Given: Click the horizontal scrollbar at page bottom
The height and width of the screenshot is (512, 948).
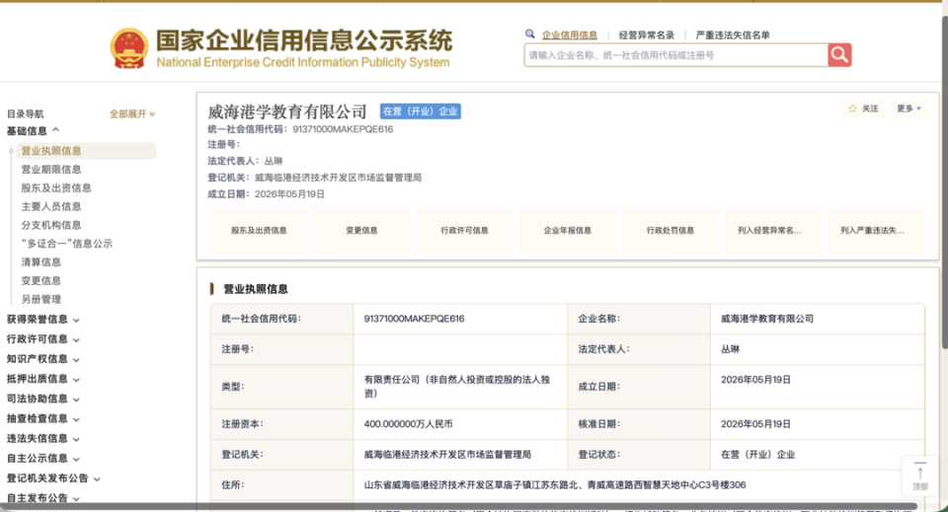Looking at the screenshot, I should pos(459,506).
